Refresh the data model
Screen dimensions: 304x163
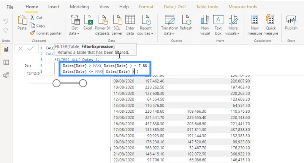point(186,23)
